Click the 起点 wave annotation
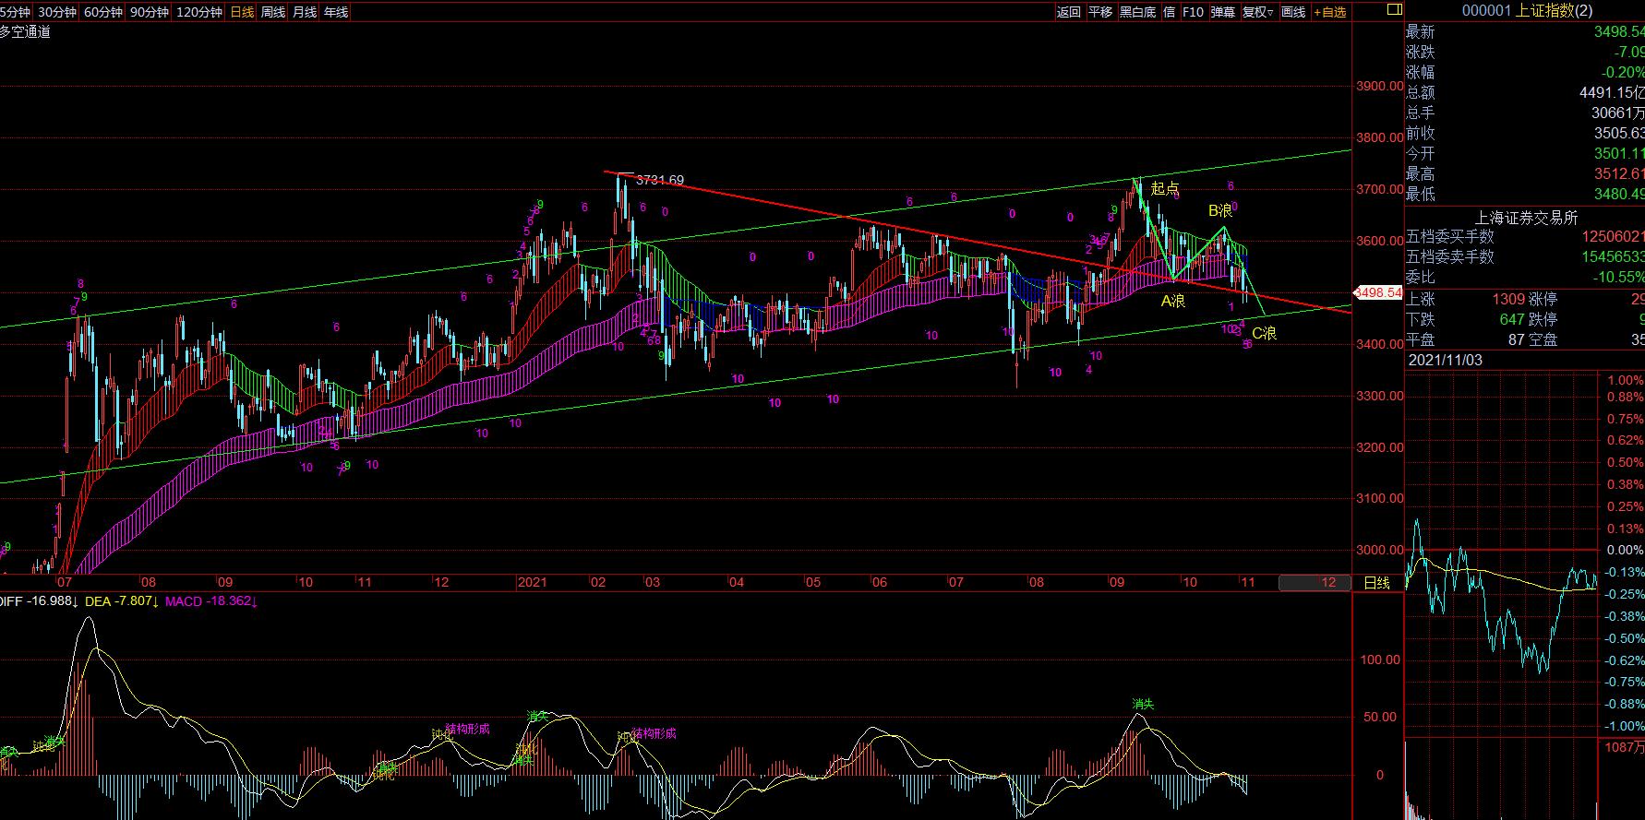This screenshot has height=820, width=1645. tap(1165, 188)
